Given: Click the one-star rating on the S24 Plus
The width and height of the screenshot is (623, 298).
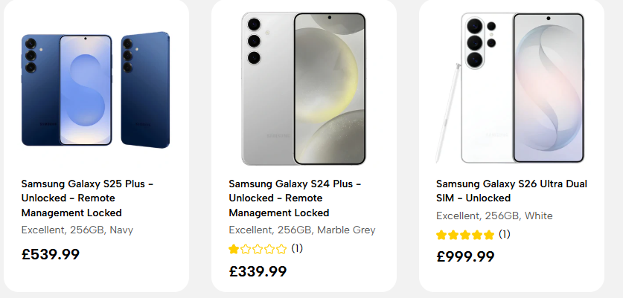Looking at the screenshot, I should coord(258,249).
